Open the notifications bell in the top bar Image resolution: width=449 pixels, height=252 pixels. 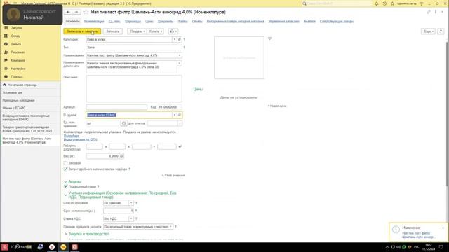click(377, 3)
